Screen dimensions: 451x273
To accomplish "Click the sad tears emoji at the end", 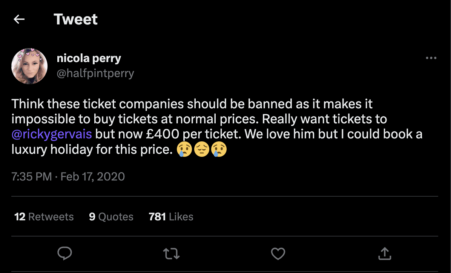I will (219, 149).
